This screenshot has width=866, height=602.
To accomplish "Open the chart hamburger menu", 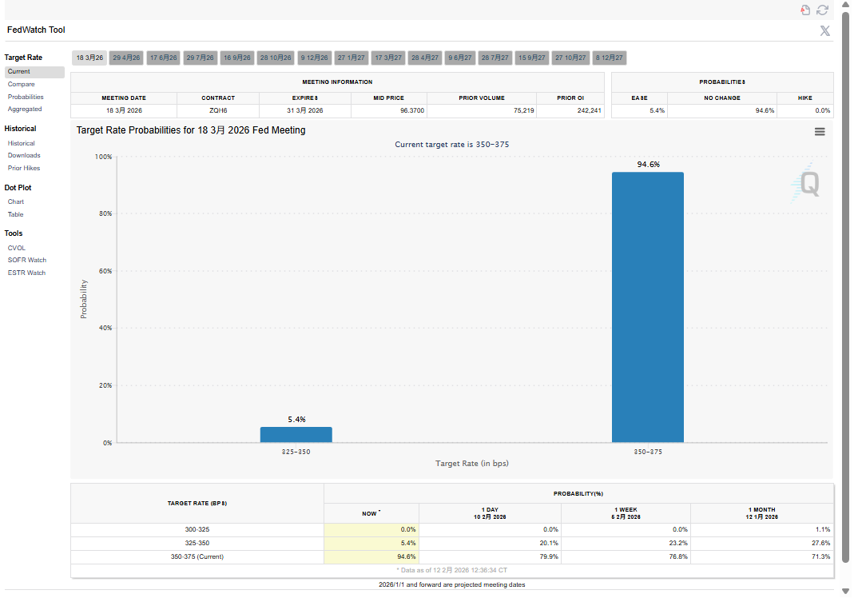I will (x=820, y=132).
